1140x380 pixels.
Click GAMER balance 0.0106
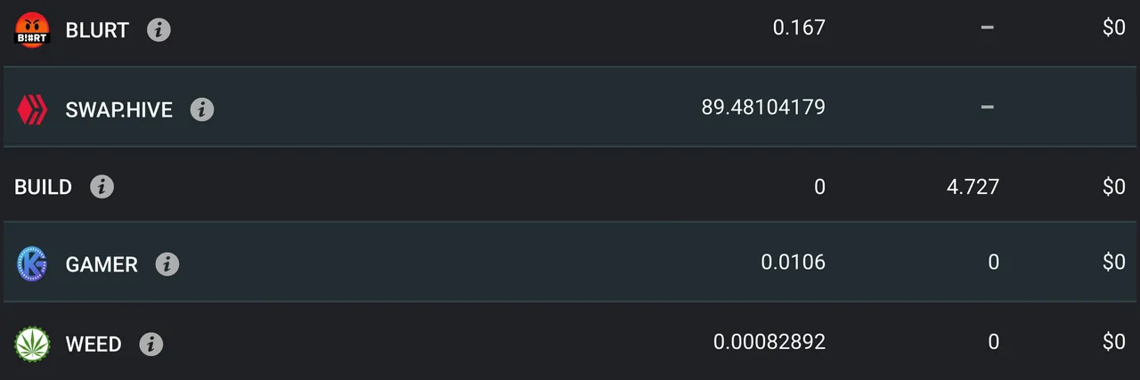tap(794, 262)
